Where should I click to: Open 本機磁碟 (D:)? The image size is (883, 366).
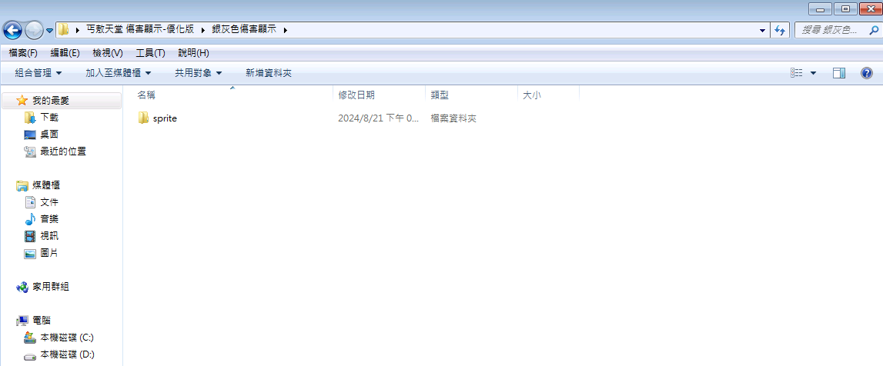(67, 354)
